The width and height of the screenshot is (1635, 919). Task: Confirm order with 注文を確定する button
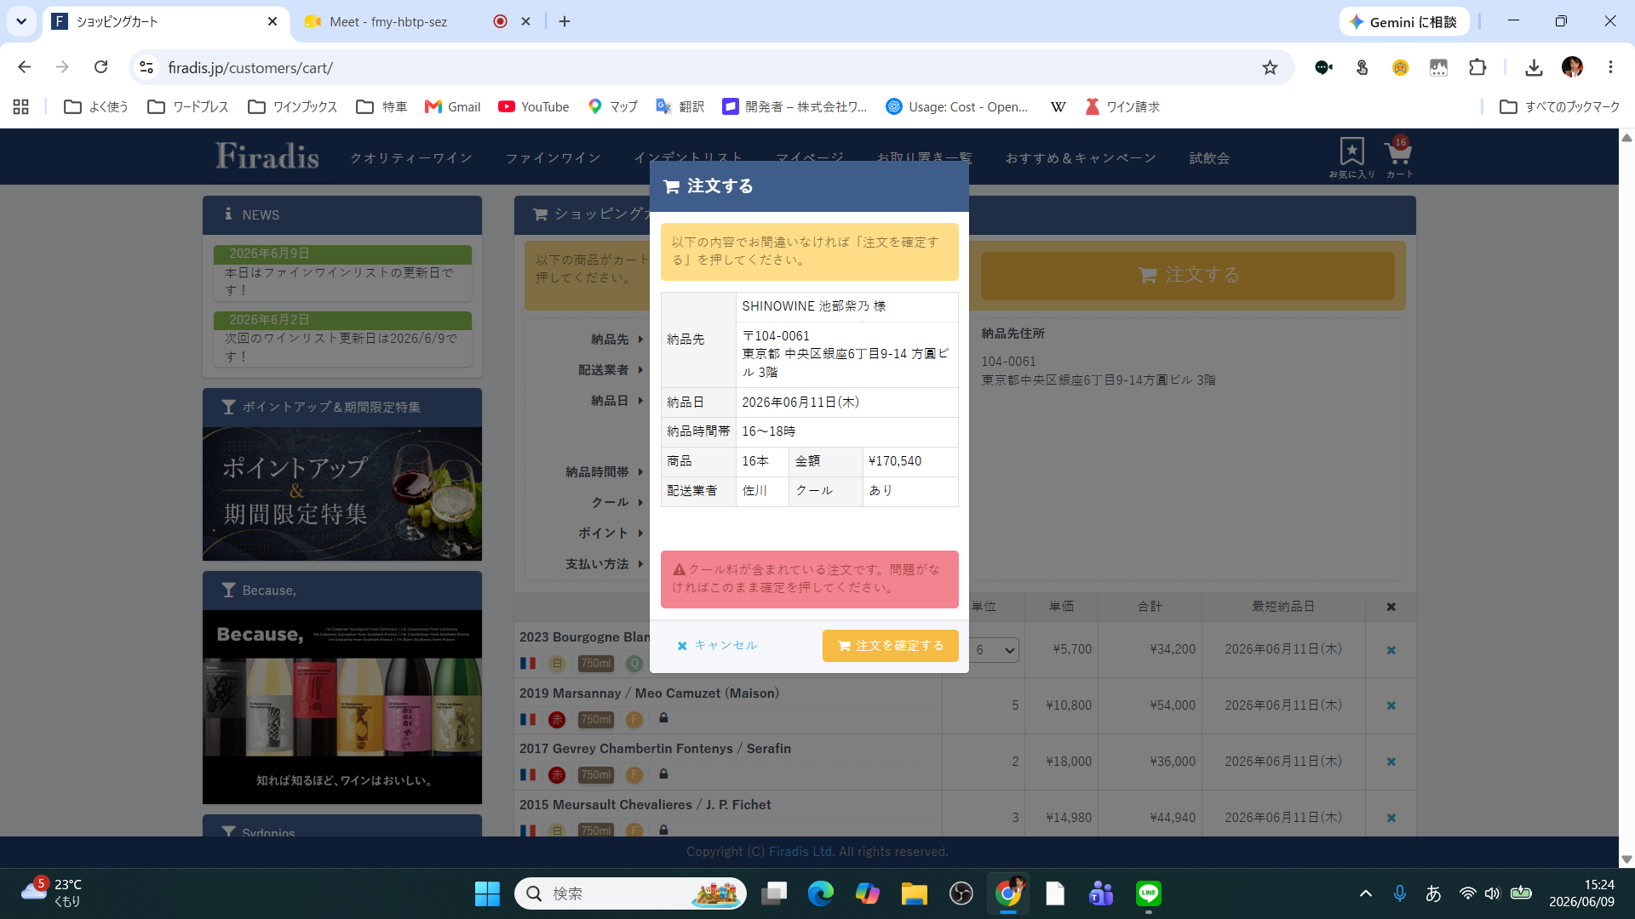(x=891, y=646)
